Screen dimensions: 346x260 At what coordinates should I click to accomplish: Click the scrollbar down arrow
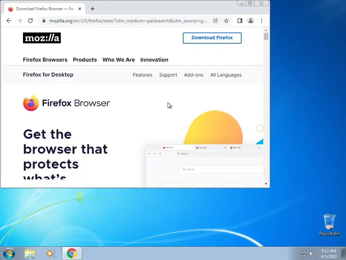(x=266, y=184)
